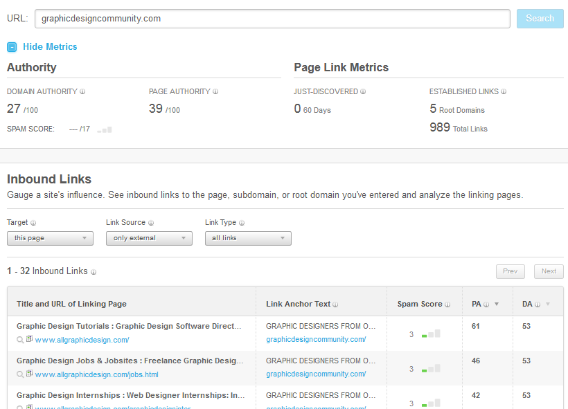Open the Graphic Design Jobs & Jobsites title
Viewport: 568px width, 409px height.
[x=130, y=361]
